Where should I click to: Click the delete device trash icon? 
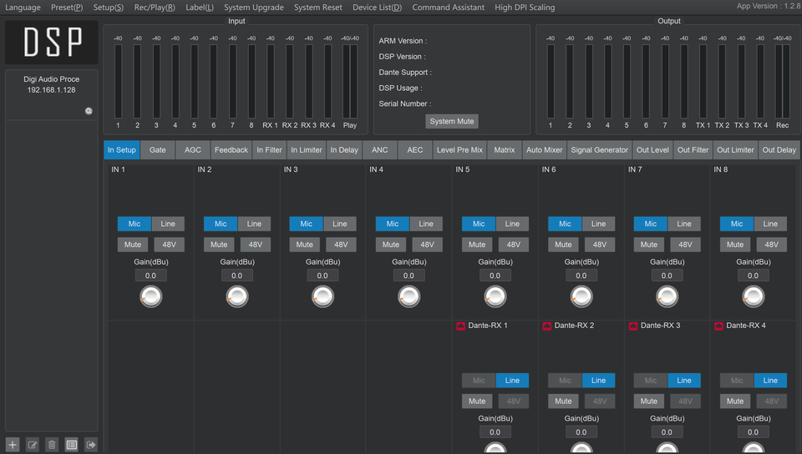point(52,445)
